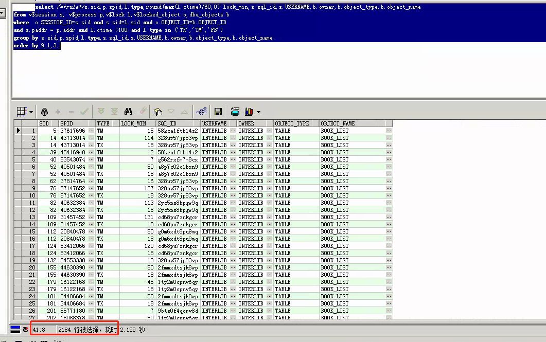Screen dimensions: 546x342
Task: Click the plus Insert record icon
Action: [58, 112]
